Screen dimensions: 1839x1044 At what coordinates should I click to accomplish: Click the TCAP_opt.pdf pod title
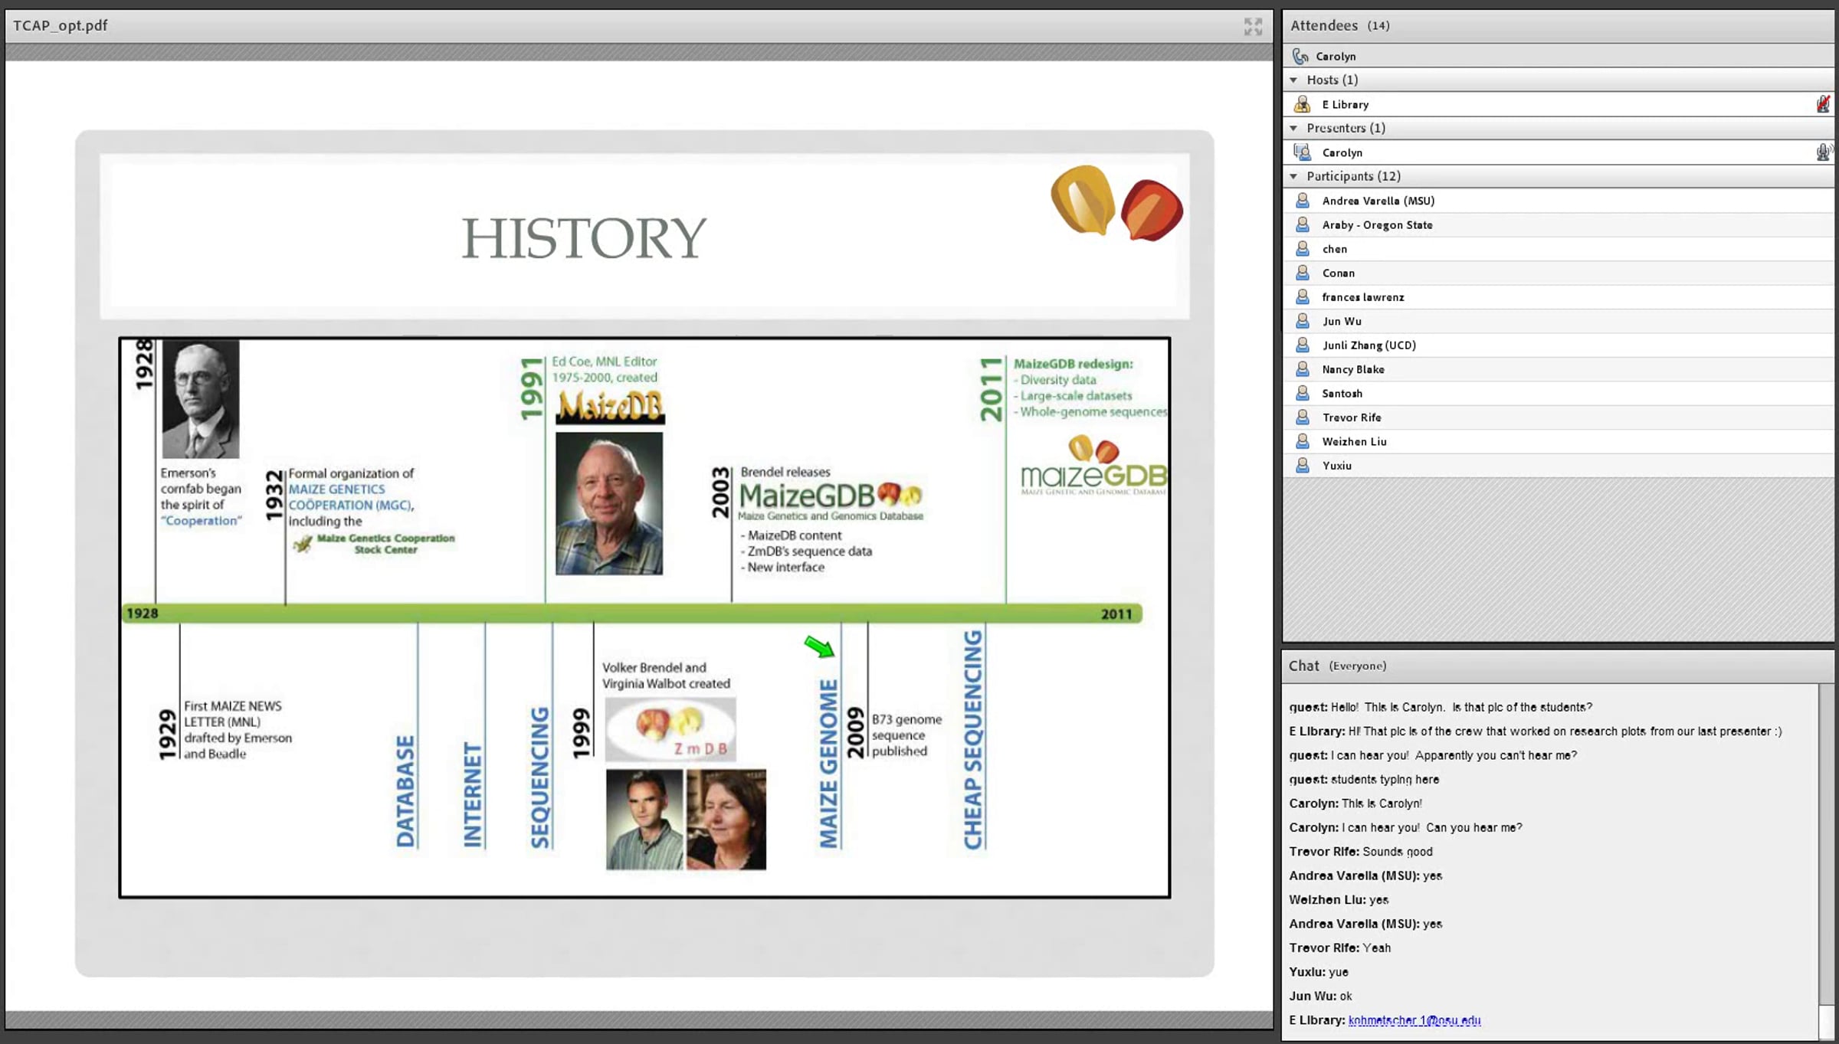61,25
